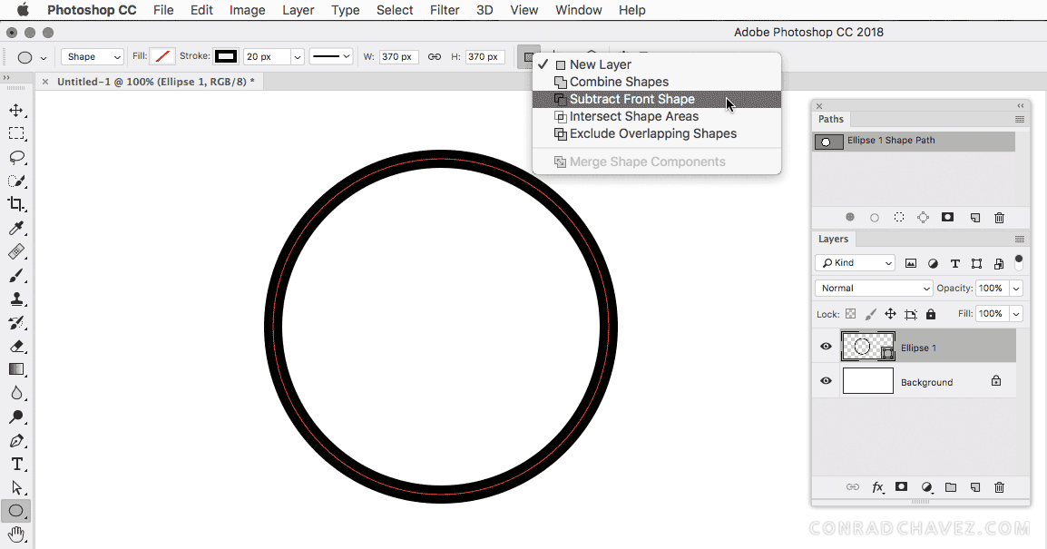
Task: Choose Intersect Shape Areas
Action: click(656, 116)
